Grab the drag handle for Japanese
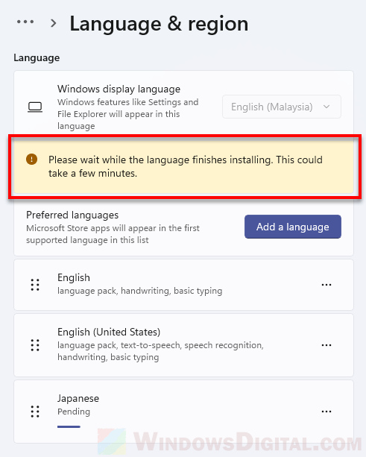The width and height of the screenshot is (366, 457). click(x=35, y=412)
